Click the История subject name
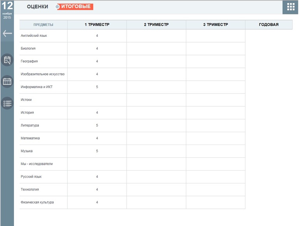Viewport: 299px width, 226px height. (x=27, y=112)
